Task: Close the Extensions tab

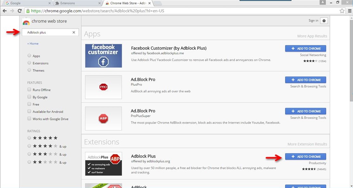Action: pyautogui.click(x=100, y=3)
